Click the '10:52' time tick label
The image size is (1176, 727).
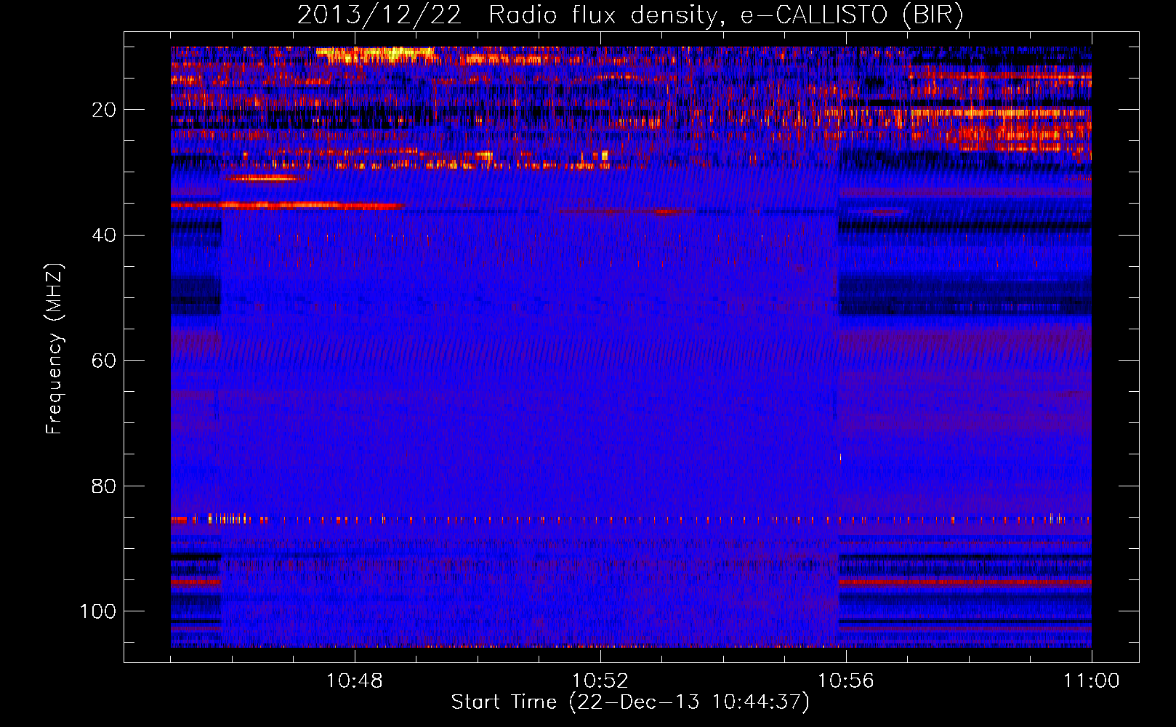click(x=600, y=681)
